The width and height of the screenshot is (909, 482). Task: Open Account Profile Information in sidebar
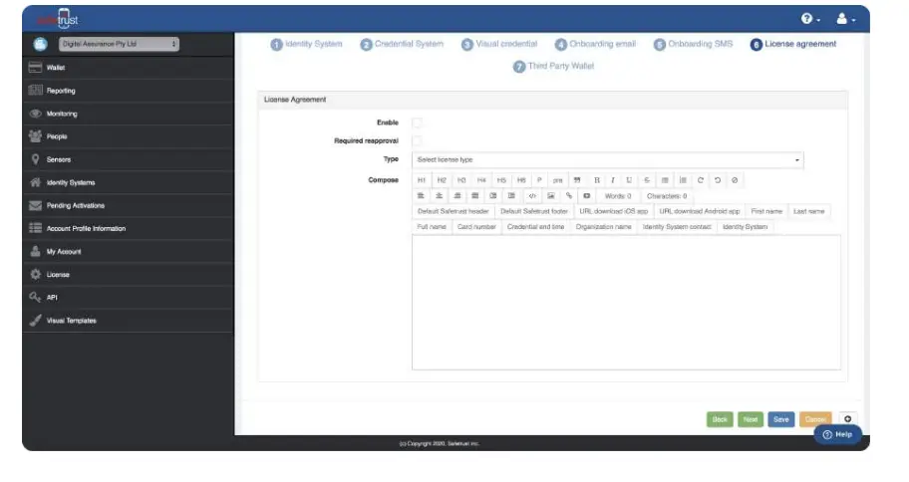[128, 228]
